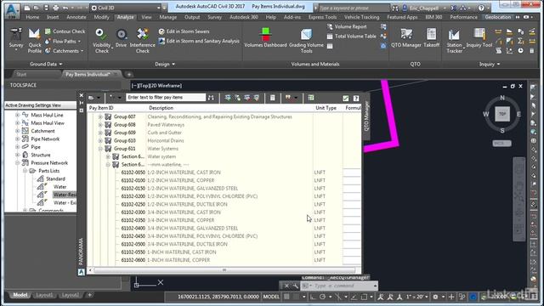The height and width of the screenshot is (306, 544).
Task: Open the Modify ribbon tab
Action: (101, 17)
